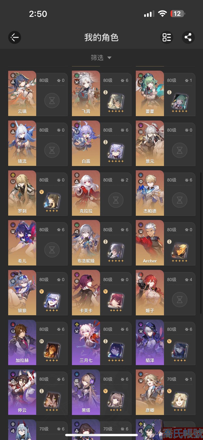Tap the empty light cone slot for 云璃
This screenshot has width=203, height=440.
[x=52, y=100]
